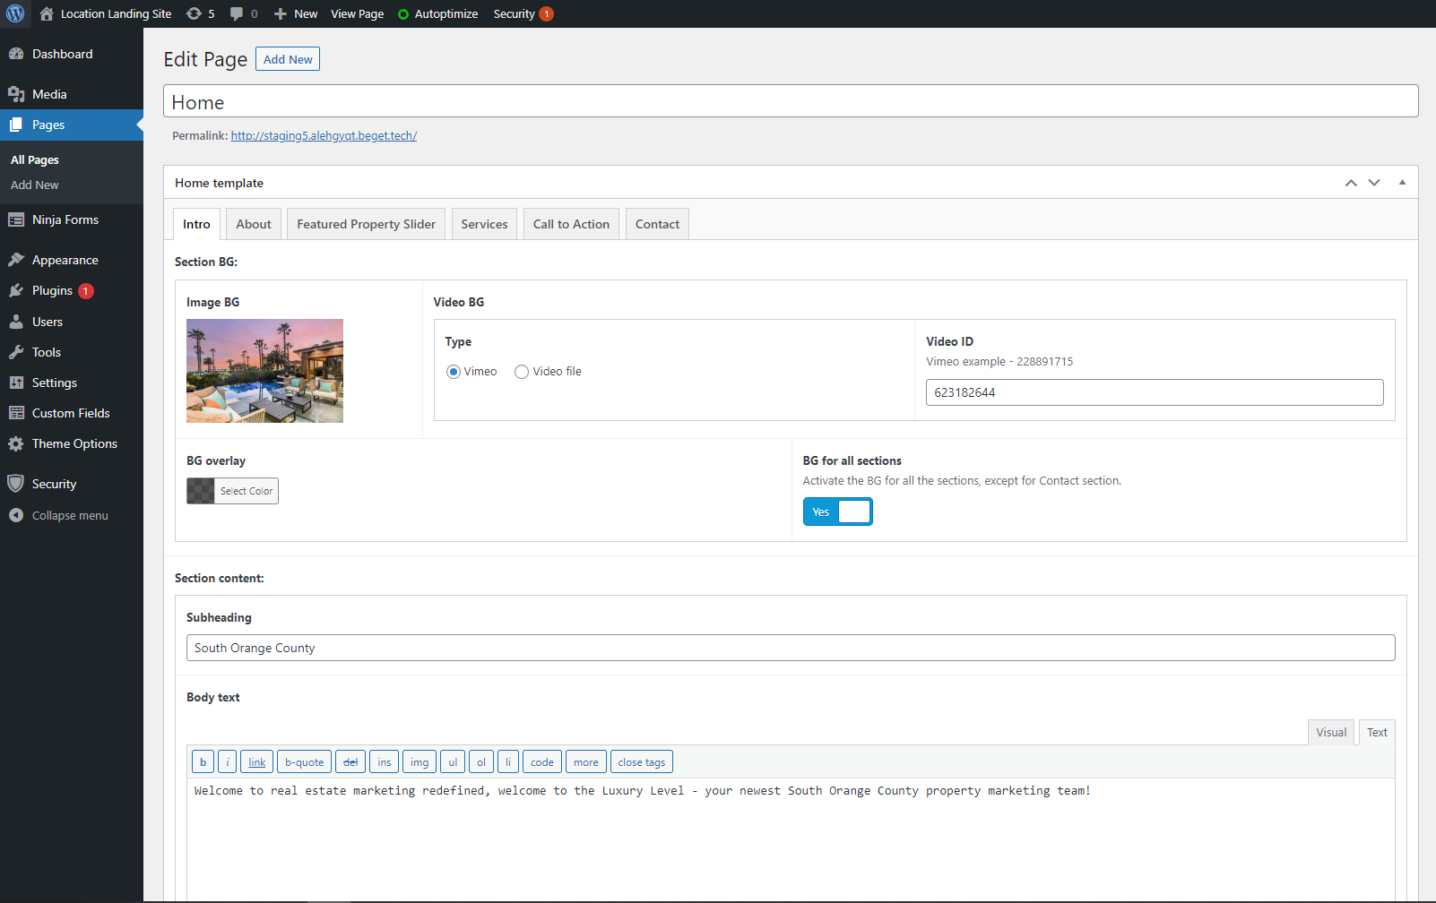Switch to the Featured Property Slider tab

[x=367, y=224]
